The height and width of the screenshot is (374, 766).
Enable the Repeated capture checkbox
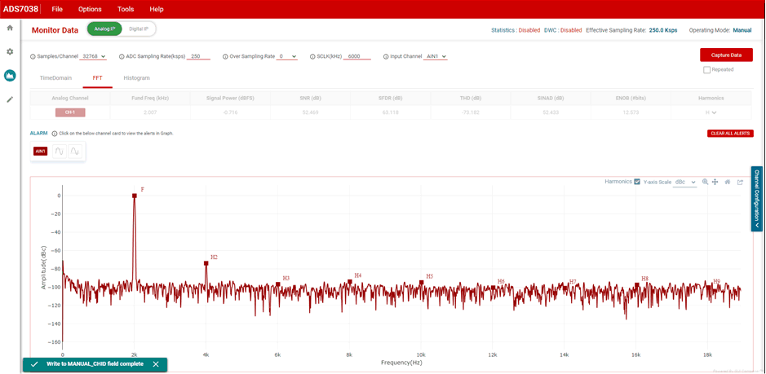(x=707, y=69)
